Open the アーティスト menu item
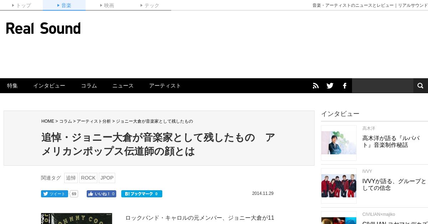The height and width of the screenshot is (224, 428). click(165, 86)
